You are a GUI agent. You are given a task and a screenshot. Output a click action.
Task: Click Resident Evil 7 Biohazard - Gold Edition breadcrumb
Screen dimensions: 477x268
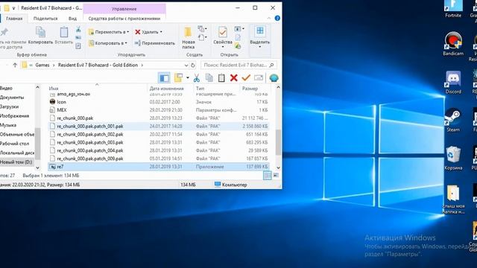[98, 65]
